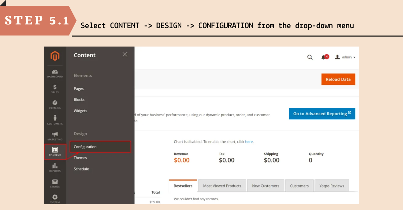Open the Sales sidebar icon
The width and height of the screenshot is (403, 210).
coord(55,89)
